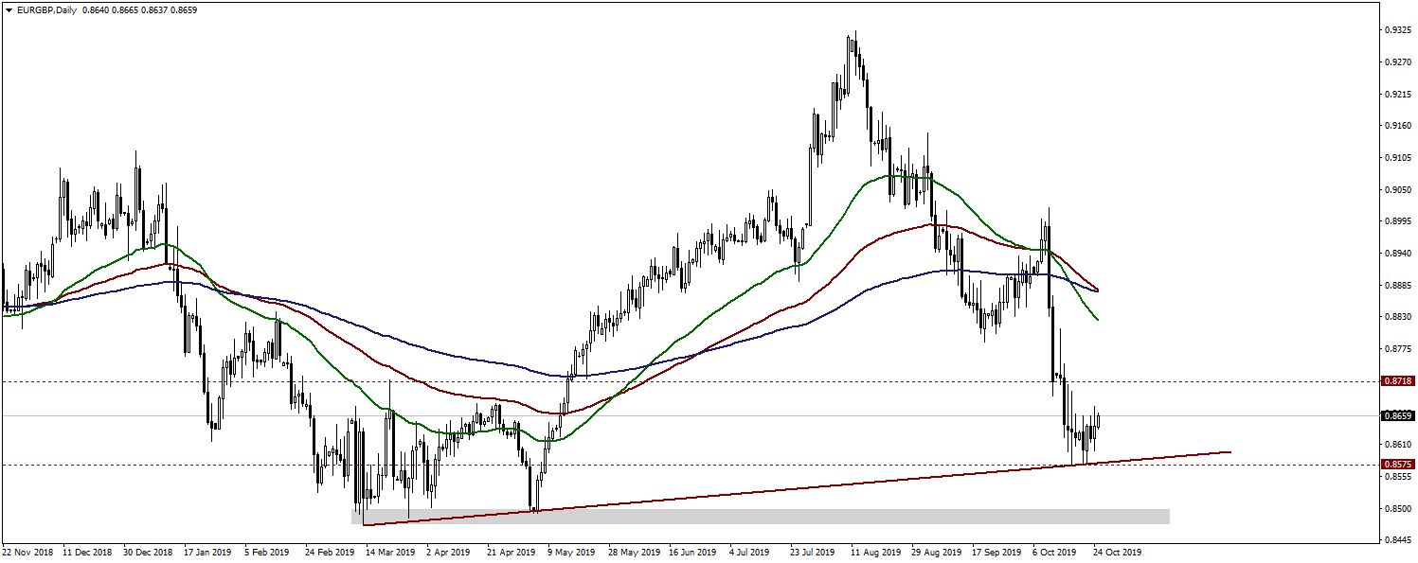Click the 0.9160 price axis label

[1397, 126]
